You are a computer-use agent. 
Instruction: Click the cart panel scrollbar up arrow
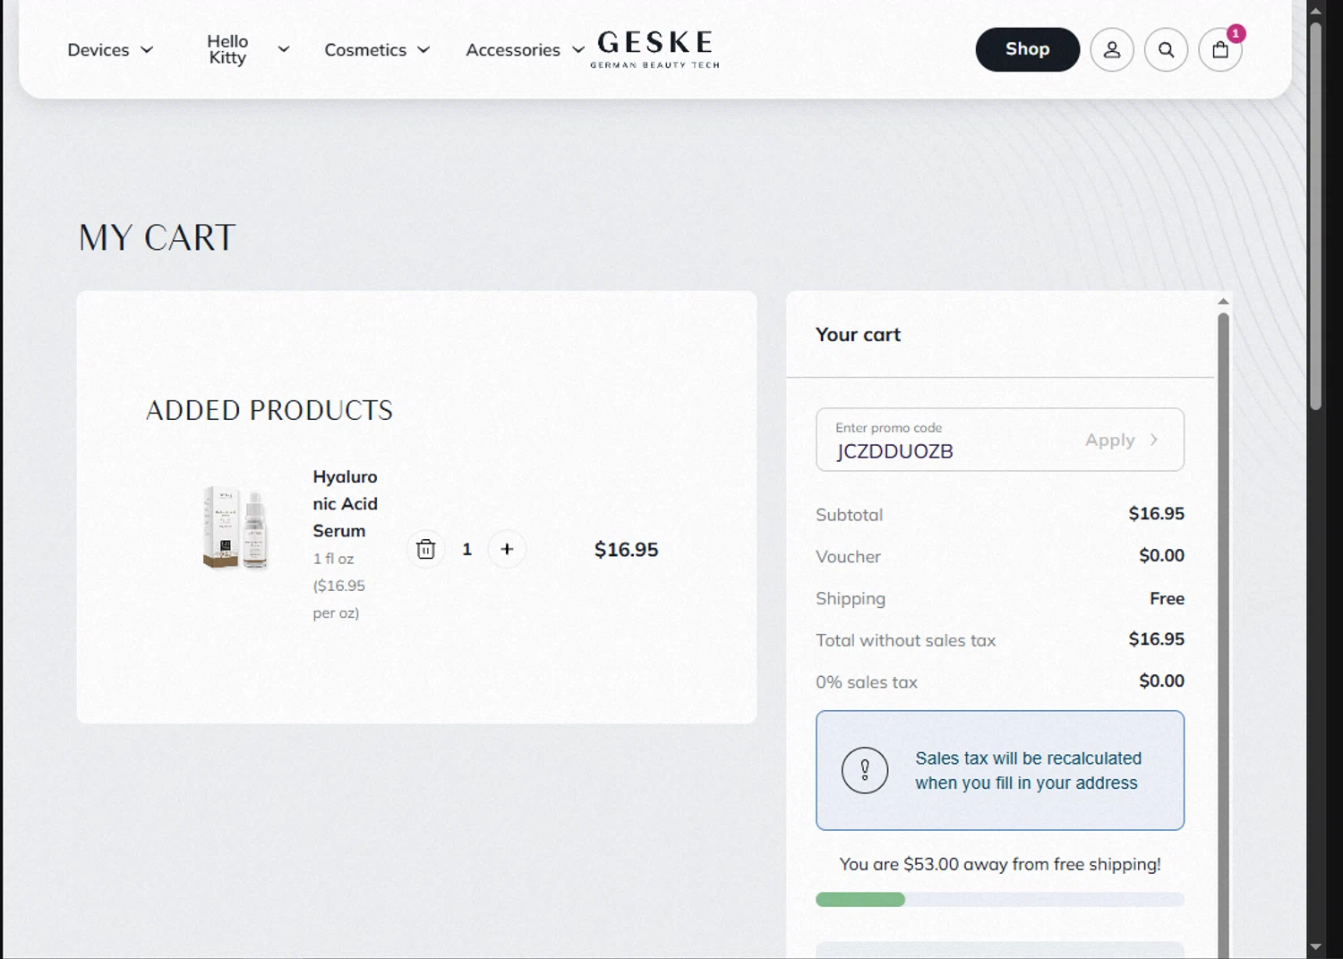click(1223, 302)
